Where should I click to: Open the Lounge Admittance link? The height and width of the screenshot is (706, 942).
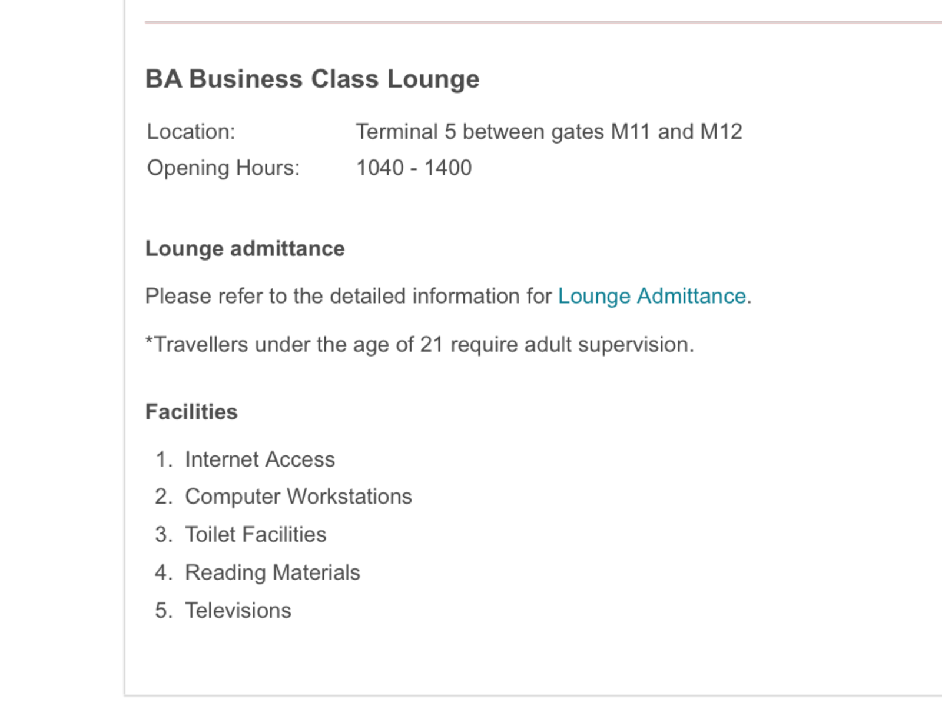point(651,296)
